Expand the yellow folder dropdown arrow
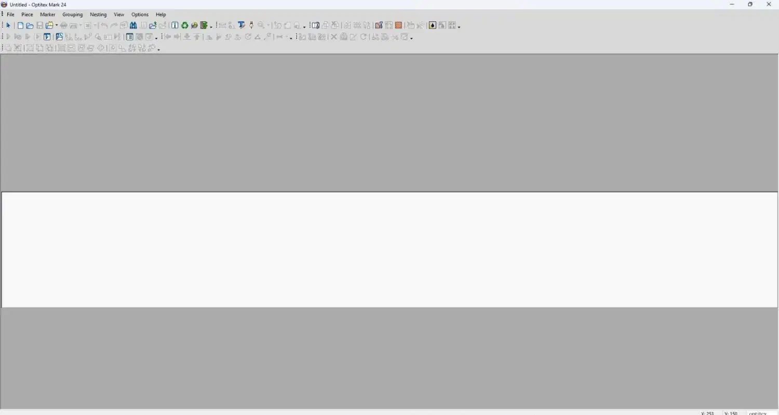This screenshot has height=415, width=779. click(x=56, y=25)
